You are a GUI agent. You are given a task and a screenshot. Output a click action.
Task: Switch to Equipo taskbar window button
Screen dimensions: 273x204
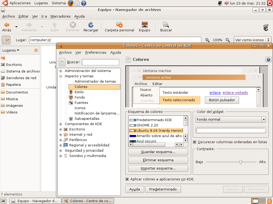tap(35, 201)
